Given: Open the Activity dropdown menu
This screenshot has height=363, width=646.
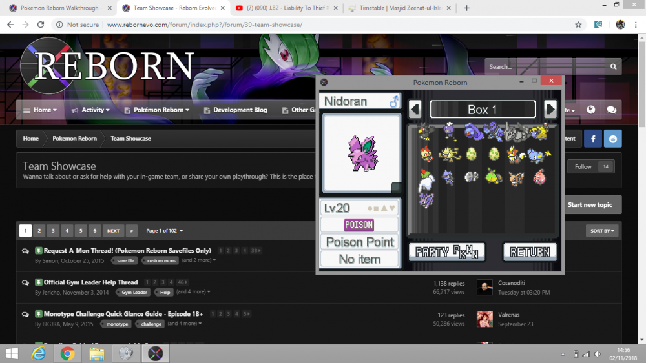Looking at the screenshot, I should point(90,110).
